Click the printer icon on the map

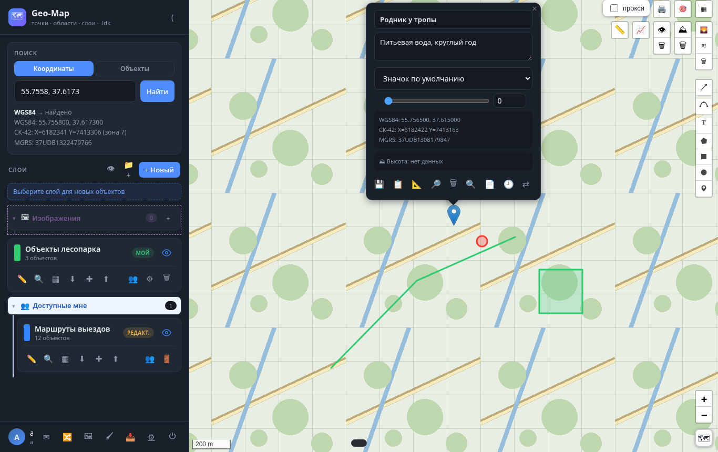pyautogui.click(x=662, y=9)
